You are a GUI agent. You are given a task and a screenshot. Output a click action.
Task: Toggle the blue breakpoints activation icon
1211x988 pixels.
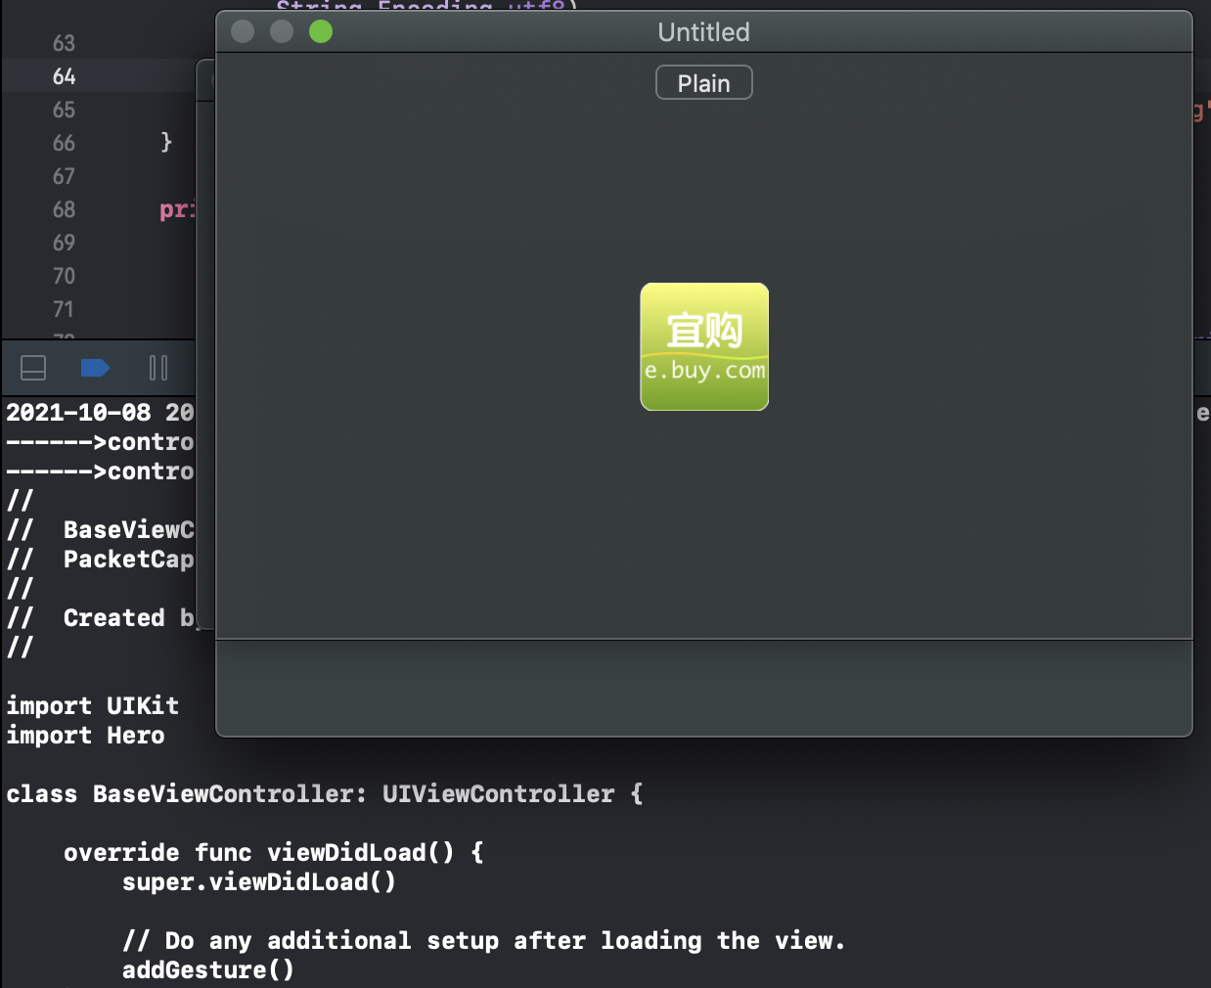coord(95,368)
